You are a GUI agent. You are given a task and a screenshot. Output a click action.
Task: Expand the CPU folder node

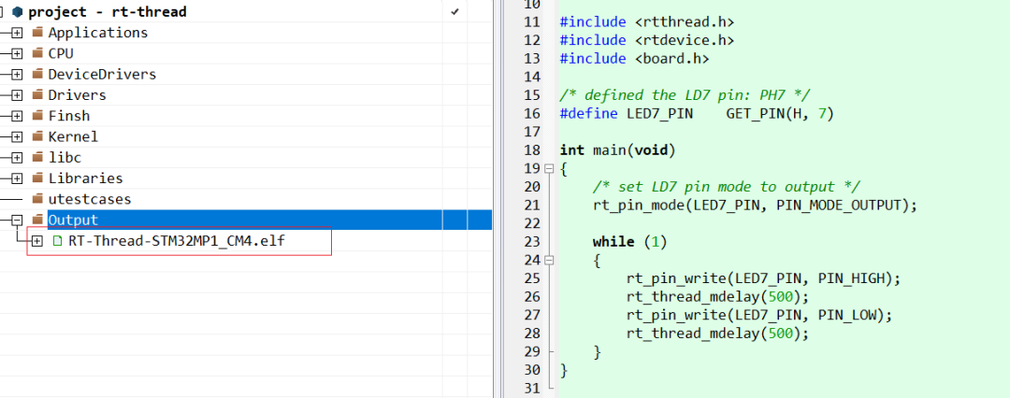click(x=18, y=53)
